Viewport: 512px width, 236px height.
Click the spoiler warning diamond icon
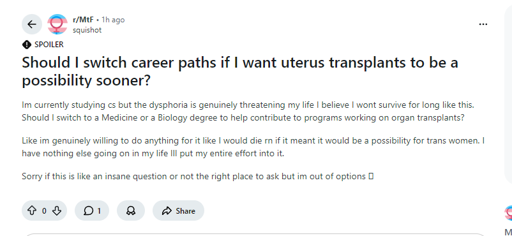click(26, 45)
